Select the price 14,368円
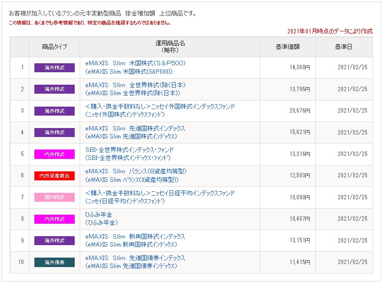Screen dimensions: 382x282 300,67
